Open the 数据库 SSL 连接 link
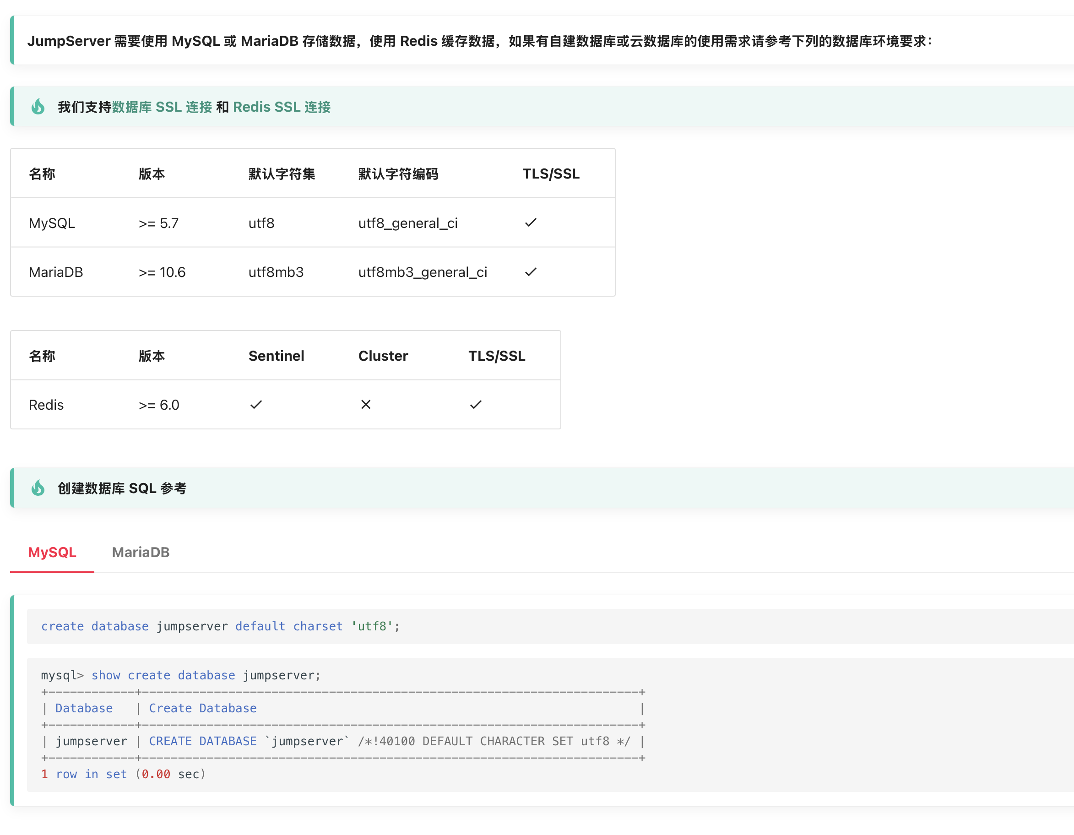The image size is (1074, 835). [162, 107]
